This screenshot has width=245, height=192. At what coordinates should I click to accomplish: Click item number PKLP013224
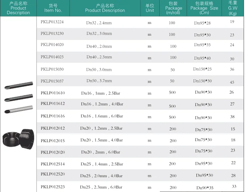click(52, 21)
